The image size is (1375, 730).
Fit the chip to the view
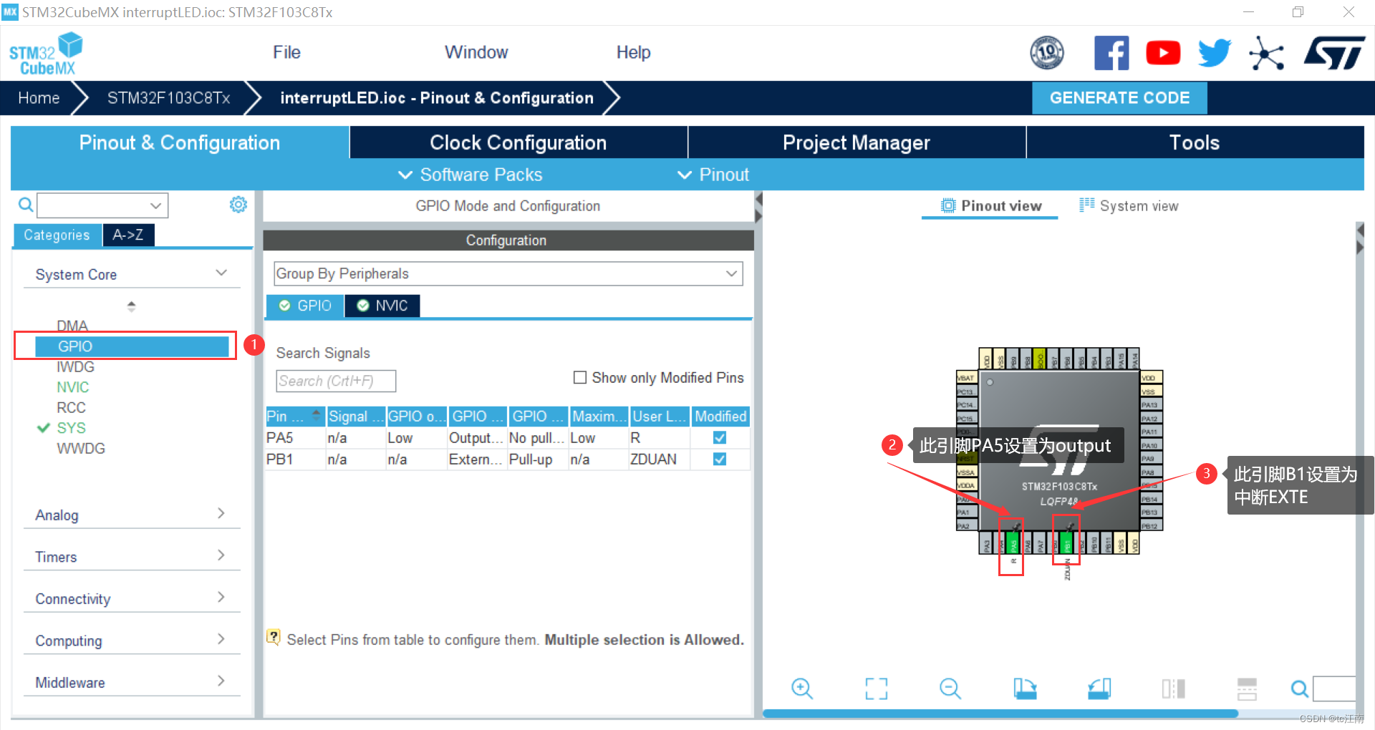[x=876, y=688]
